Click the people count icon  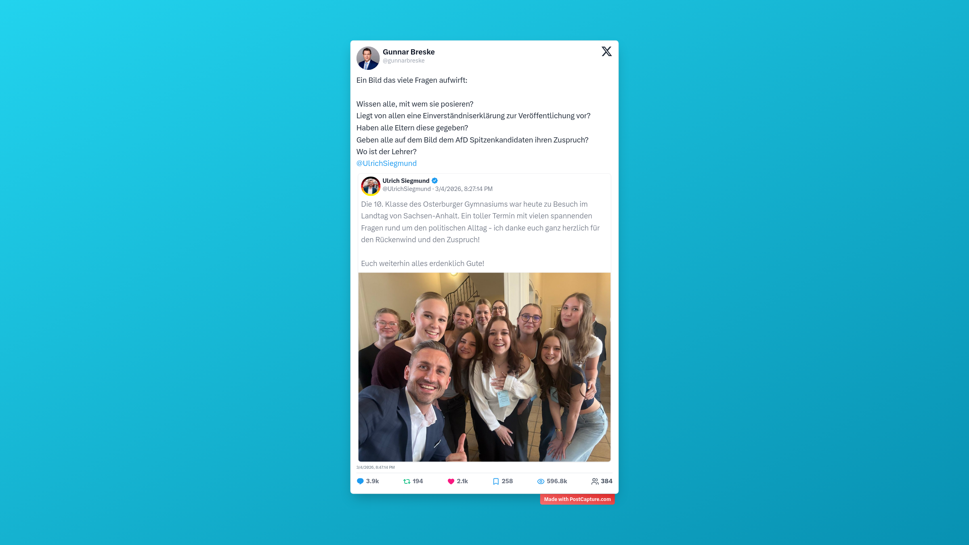595,481
